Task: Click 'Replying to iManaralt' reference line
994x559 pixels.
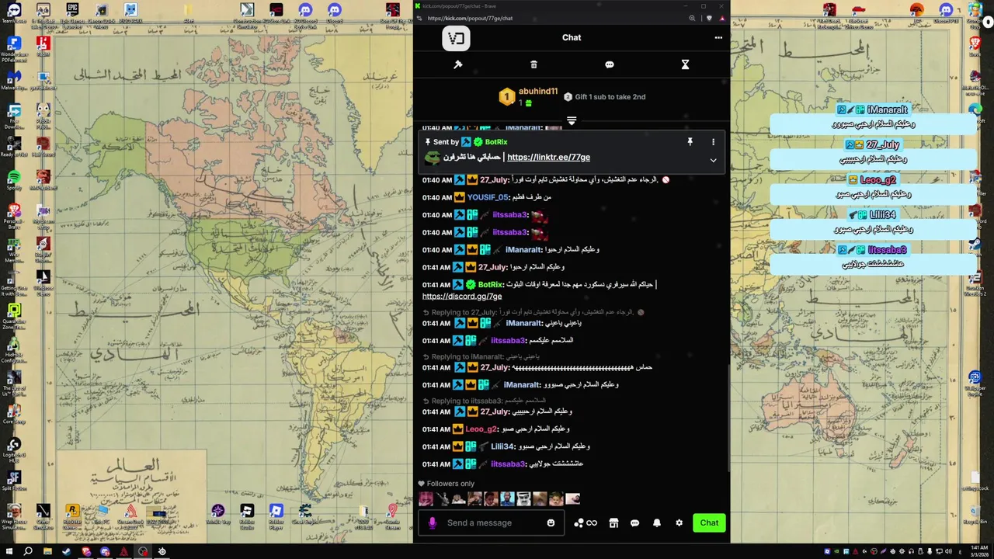Action: coord(481,356)
